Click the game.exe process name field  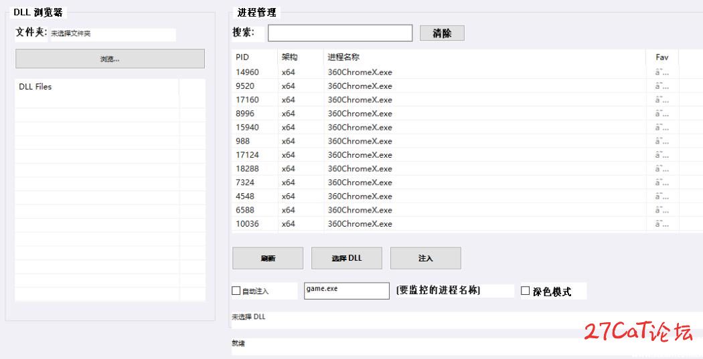(347, 291)
